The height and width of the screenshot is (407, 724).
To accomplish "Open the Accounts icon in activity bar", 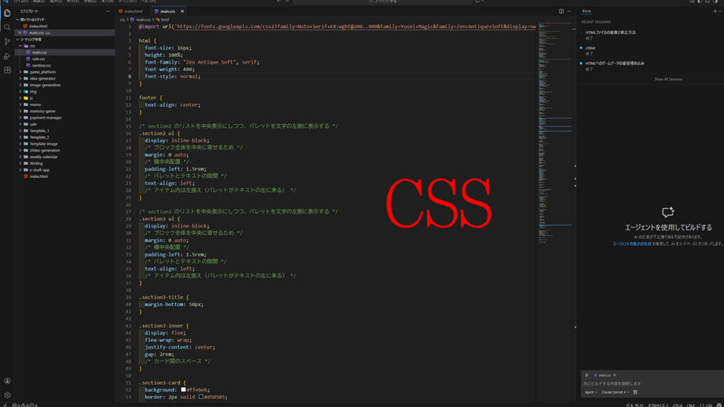I will pyautogui.click(x=7, y=381).
